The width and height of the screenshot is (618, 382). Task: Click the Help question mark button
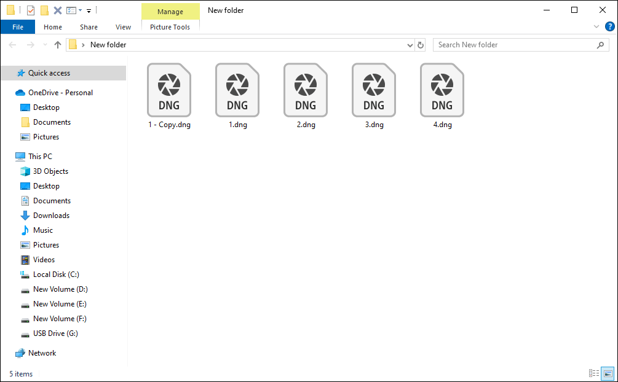(609, 26)
